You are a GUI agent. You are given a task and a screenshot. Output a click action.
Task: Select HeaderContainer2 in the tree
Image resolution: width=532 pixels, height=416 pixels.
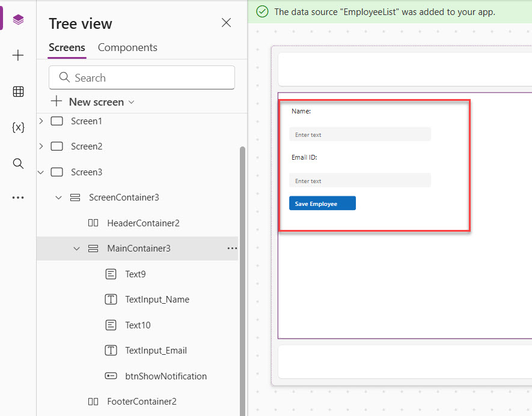point(143,223)
